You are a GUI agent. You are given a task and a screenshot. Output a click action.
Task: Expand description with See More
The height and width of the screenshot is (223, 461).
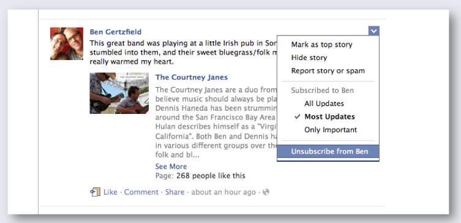pyautogui.click(x=171, y=167)
